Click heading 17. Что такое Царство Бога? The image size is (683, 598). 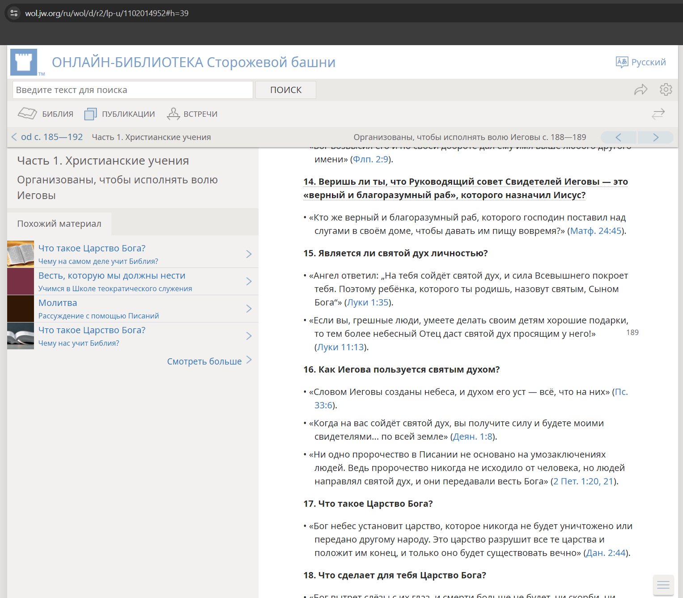(368, 504)
